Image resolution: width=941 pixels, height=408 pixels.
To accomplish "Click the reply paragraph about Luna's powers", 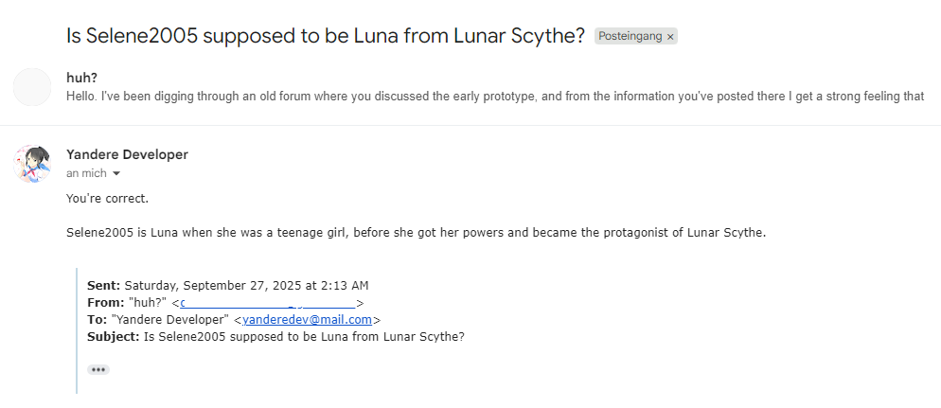I will click(x=416, y=232).
